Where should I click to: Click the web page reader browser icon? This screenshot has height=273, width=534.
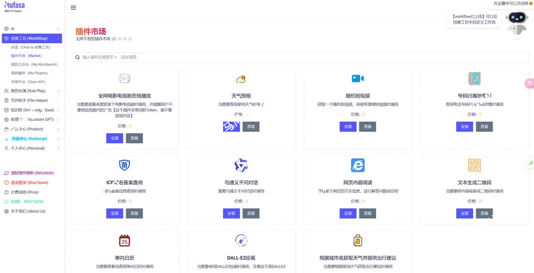pos(358,165)
